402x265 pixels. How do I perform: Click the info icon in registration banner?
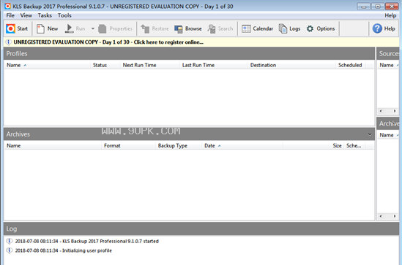[x=9, y=42]
